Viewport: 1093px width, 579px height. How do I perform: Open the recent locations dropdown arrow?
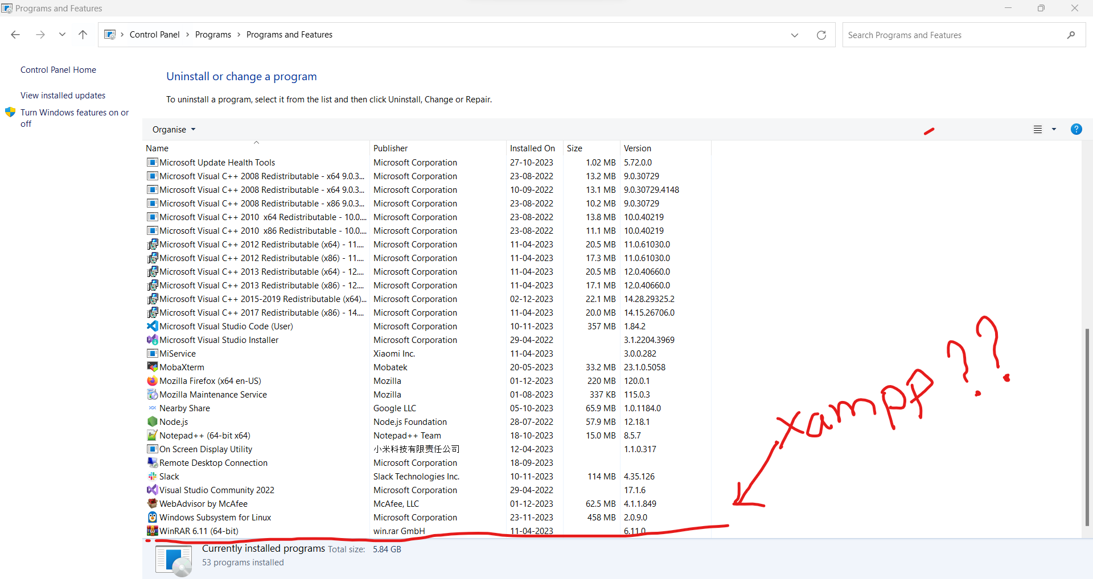[62, 35]
